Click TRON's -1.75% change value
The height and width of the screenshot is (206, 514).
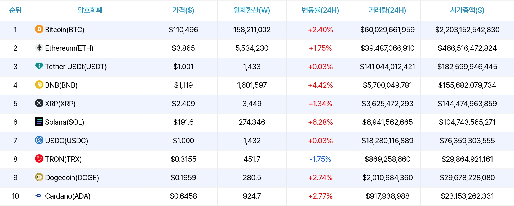[320, 159]
